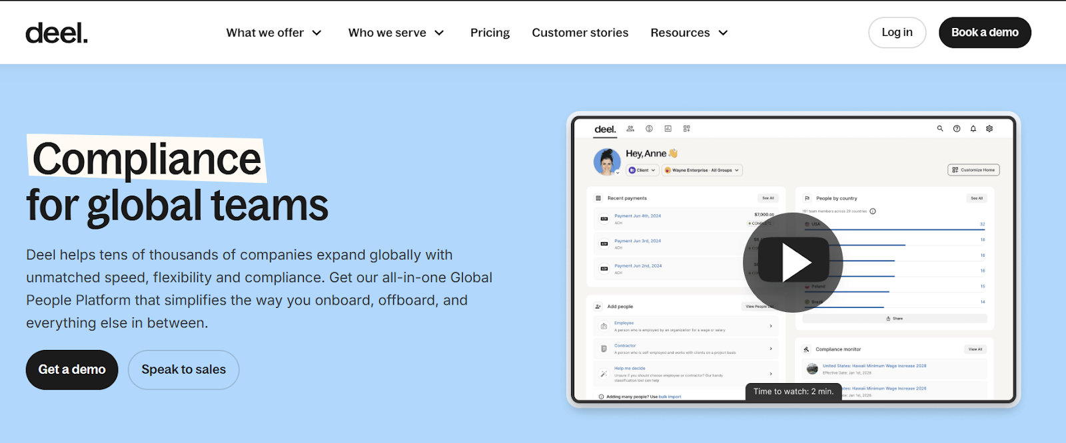Click the notification bell icon

tap(973, 128)
